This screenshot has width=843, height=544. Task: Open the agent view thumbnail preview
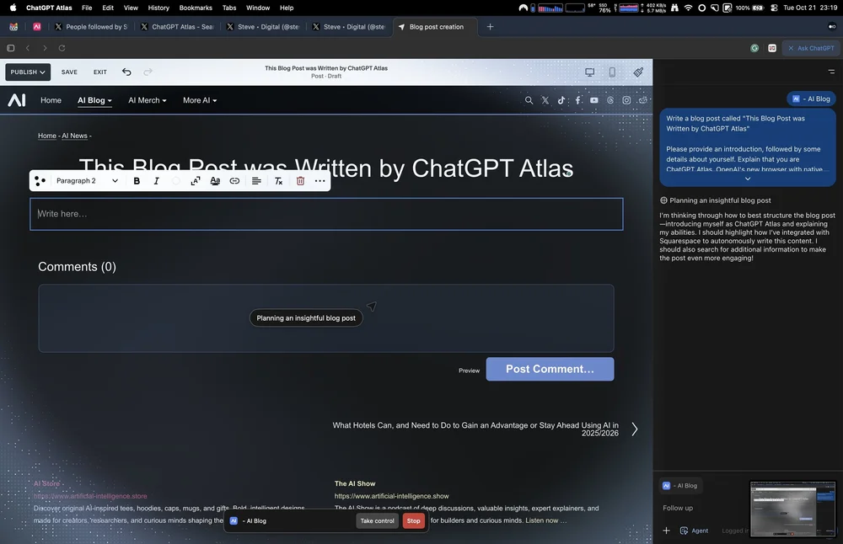pyautogui.click(x=793, y=509)
